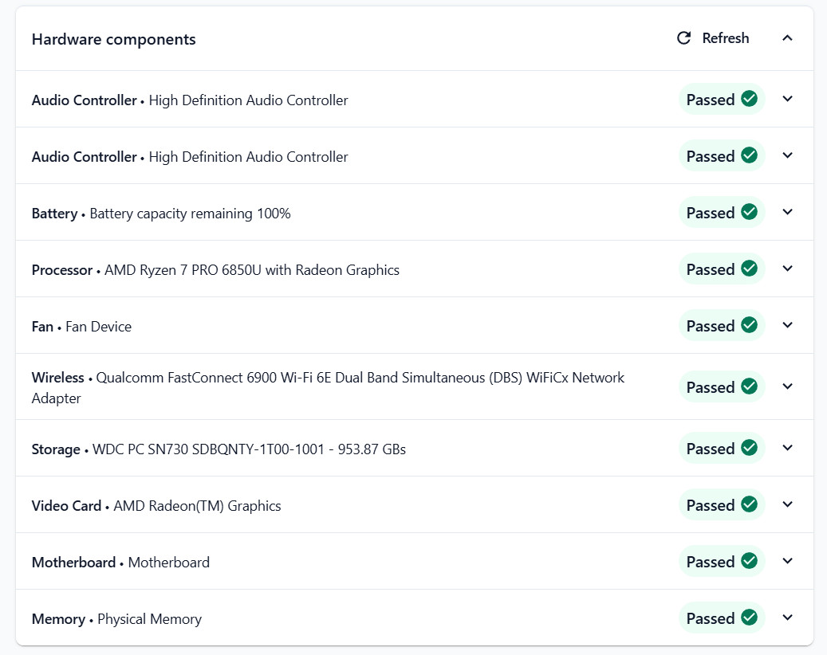Select the Fan Device row text

(82, 327)
